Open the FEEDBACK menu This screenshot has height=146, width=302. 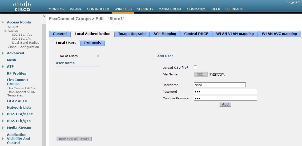coord(234,9)
